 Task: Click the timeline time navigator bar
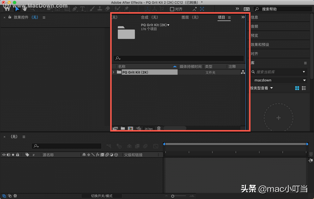(235, 144)
